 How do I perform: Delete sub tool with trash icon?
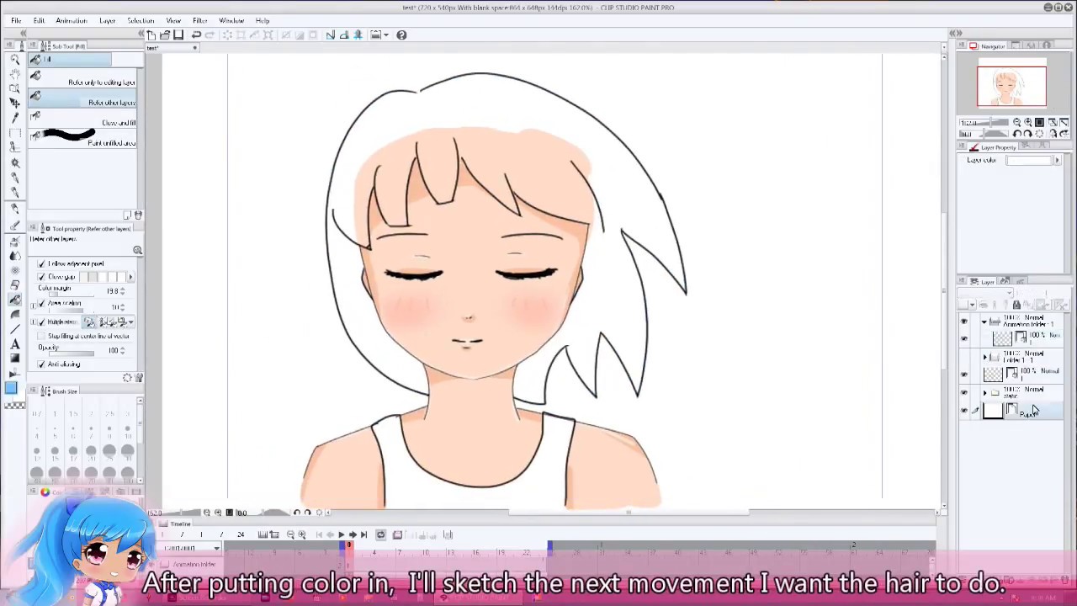pyautogui.click(x=138, y=215)
